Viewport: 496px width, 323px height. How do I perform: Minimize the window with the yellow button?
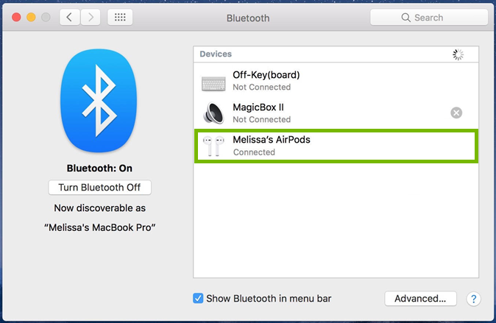click(31, 17)
